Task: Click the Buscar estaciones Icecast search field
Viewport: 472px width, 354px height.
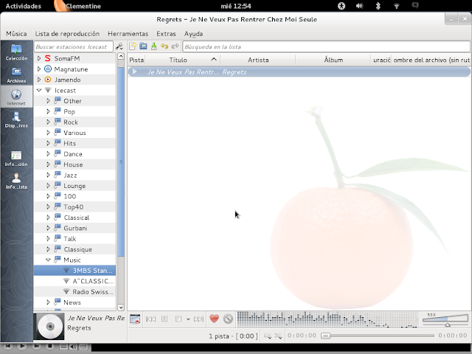Action: pyautogui.click(x=74, y=46)
